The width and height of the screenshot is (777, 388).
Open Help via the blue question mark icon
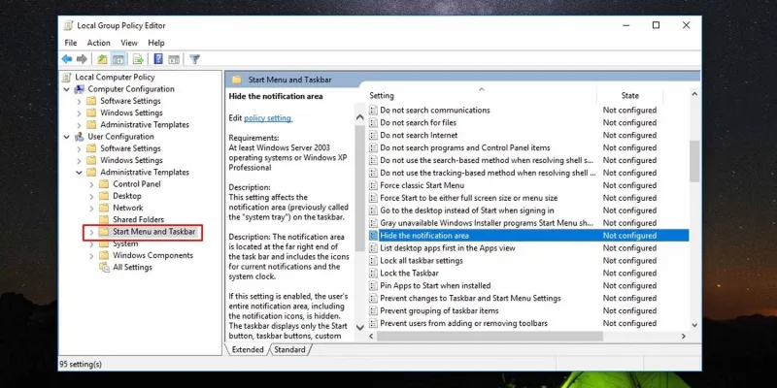pyautogui.click(x=158, y=59)
